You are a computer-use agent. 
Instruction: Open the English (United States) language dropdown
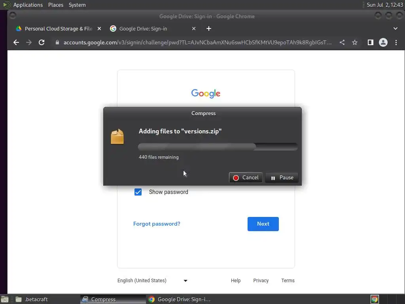coord(152,281)
